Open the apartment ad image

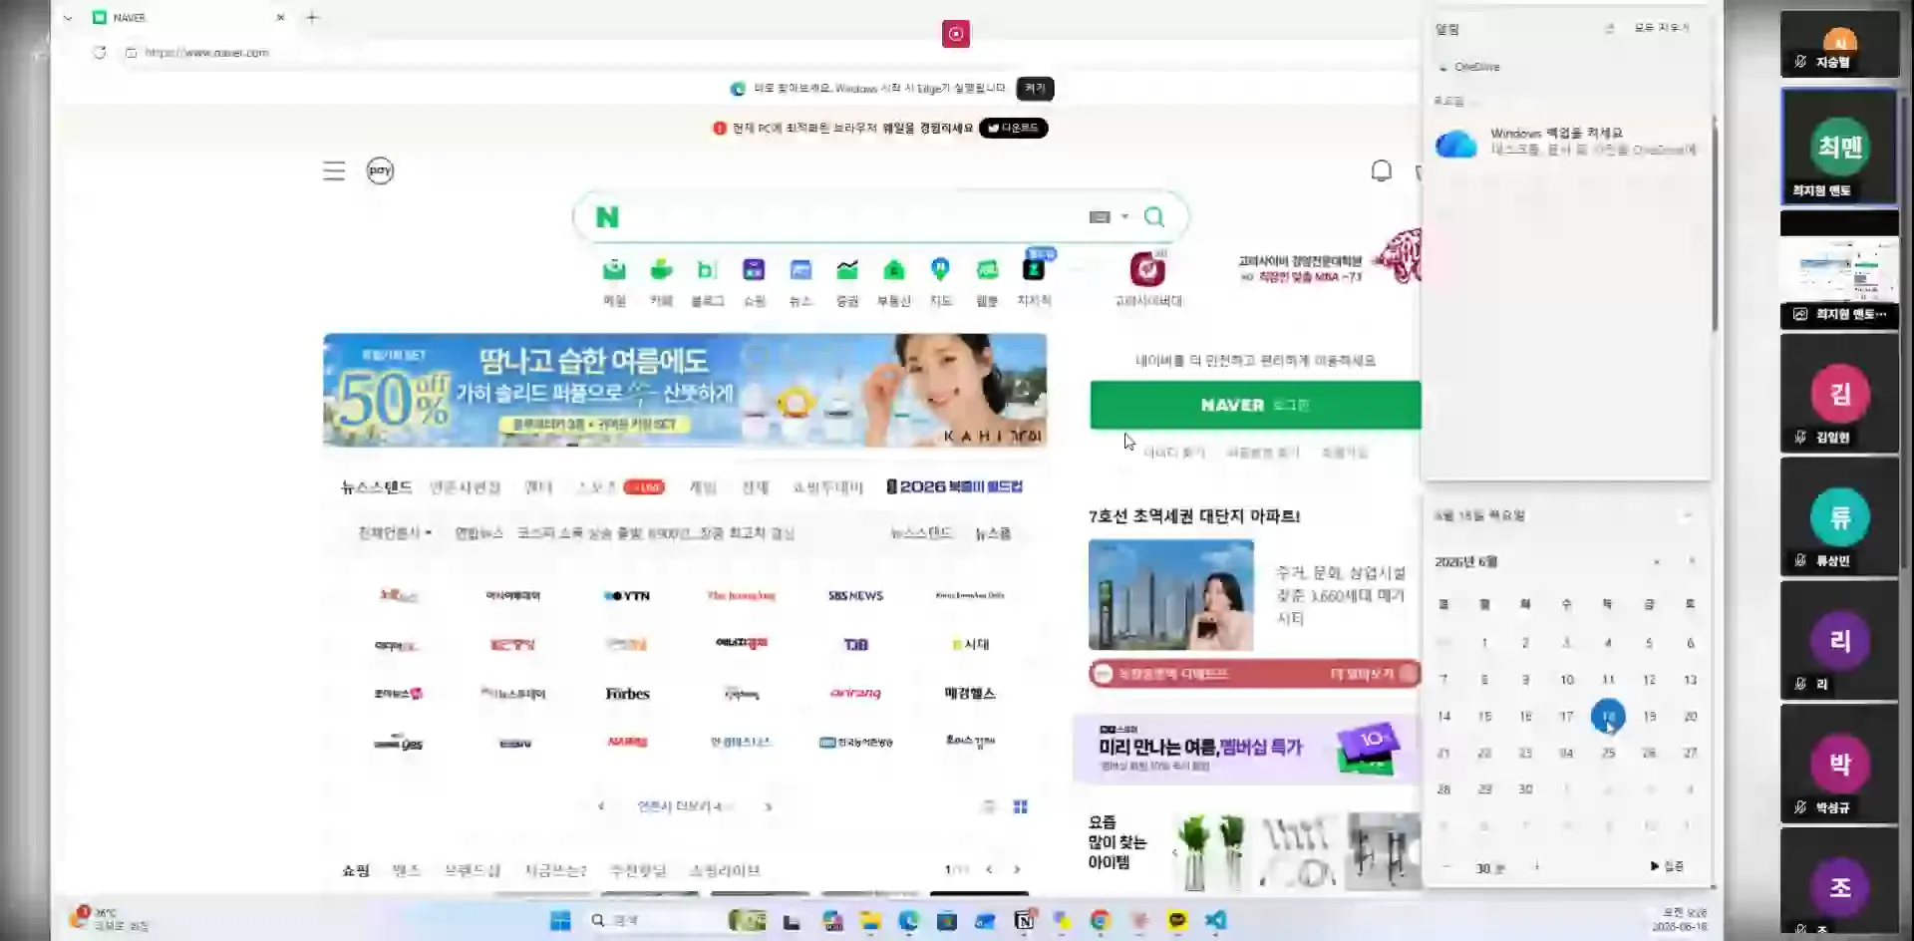click(1171, 595)
